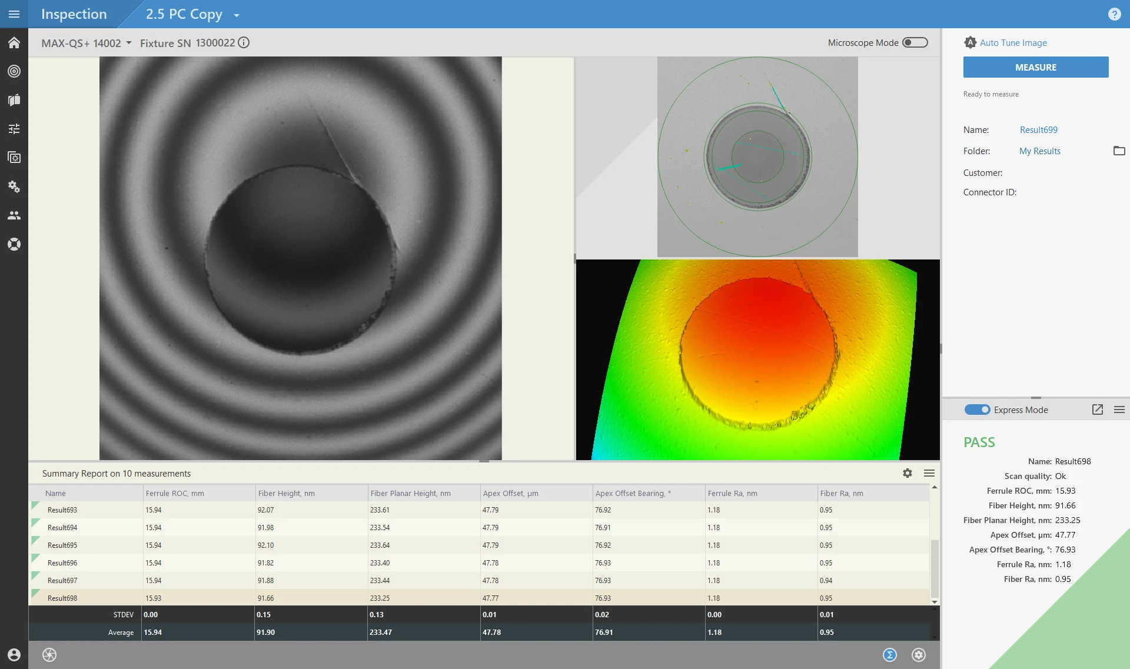Enable Microscope Mode

[x=915, y=42]
